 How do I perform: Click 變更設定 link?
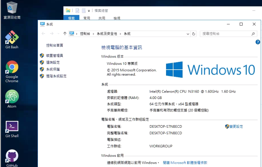click(x=236, y=126)
